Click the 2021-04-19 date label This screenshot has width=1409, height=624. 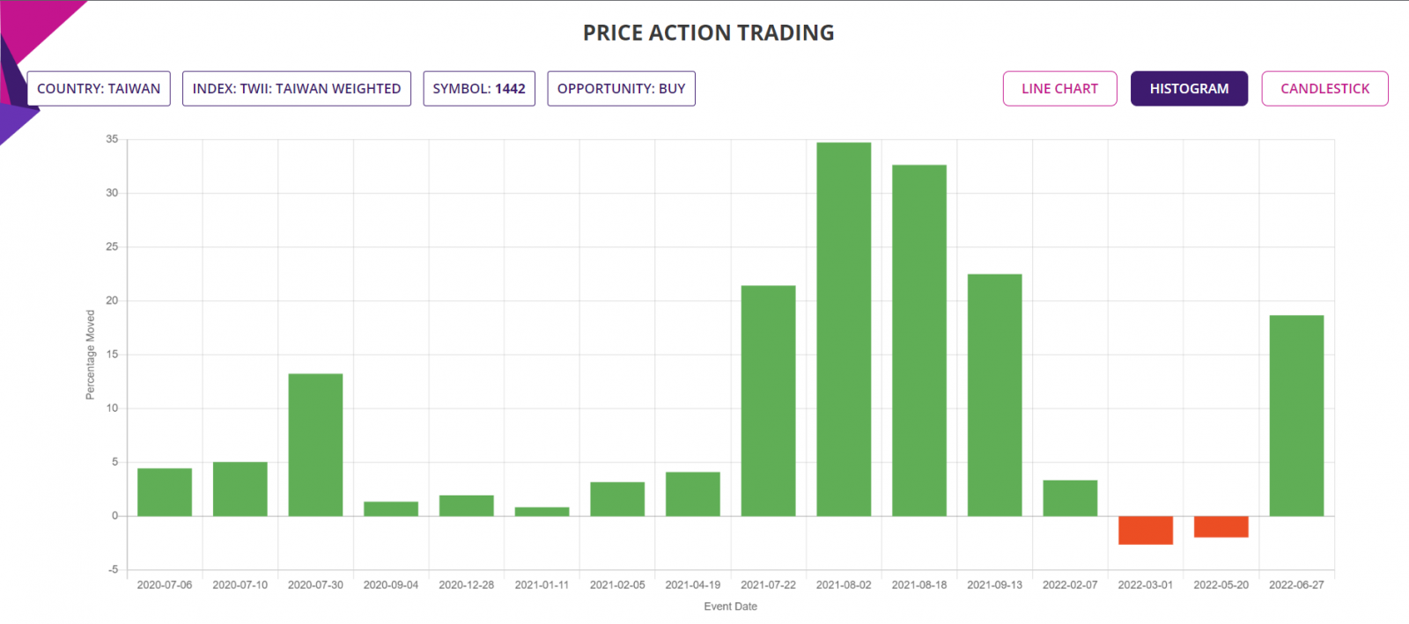[x=693, y=585]
